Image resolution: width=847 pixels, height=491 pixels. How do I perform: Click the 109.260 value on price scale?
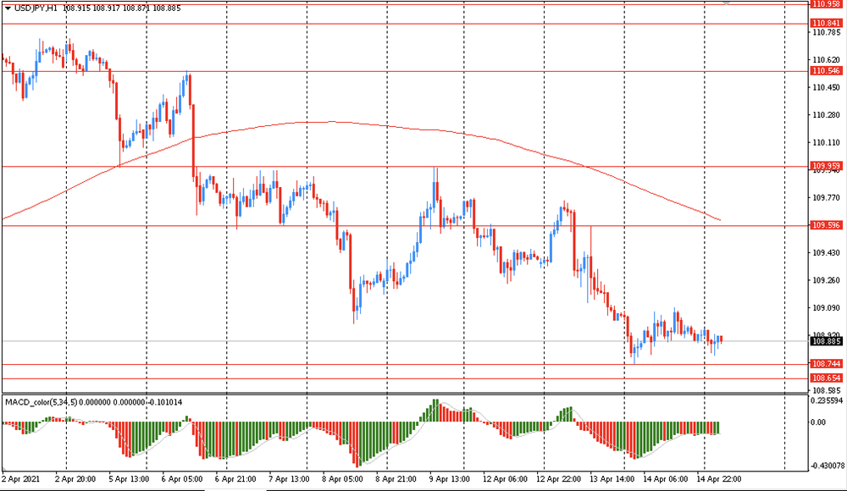(827, 280)
